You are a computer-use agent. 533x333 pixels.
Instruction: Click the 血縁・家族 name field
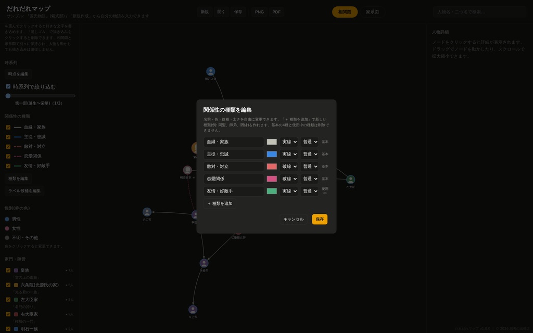(x=234, y=142)
